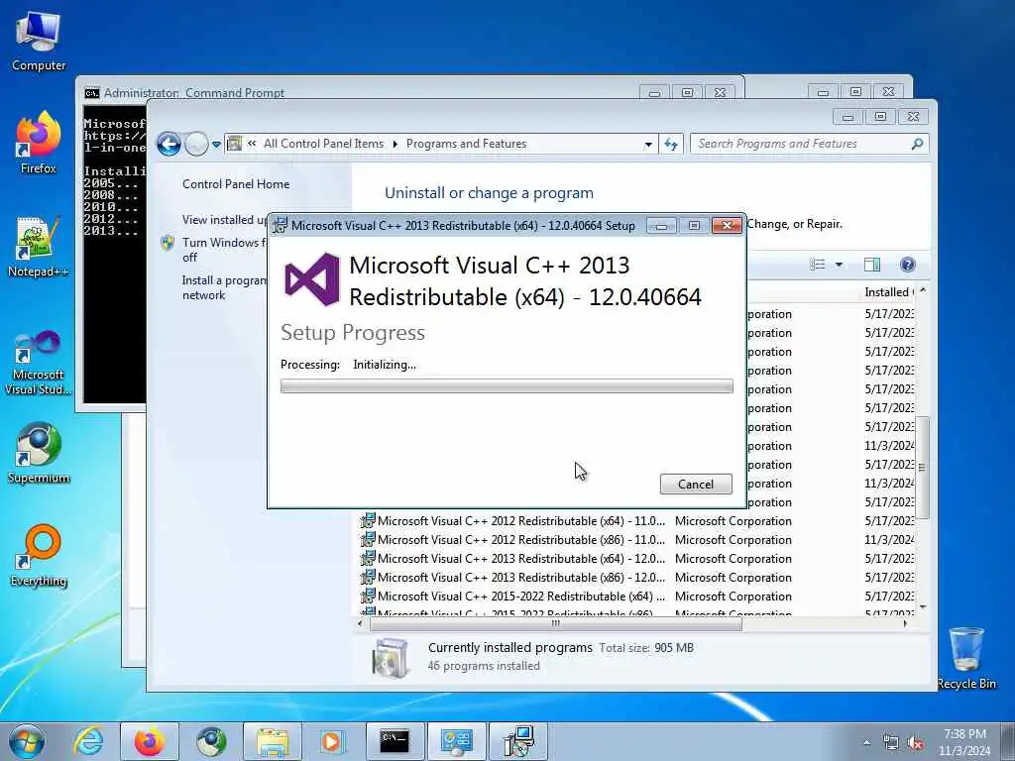Open the Notepad++ desktop shortcut

[x=39, y=247]
